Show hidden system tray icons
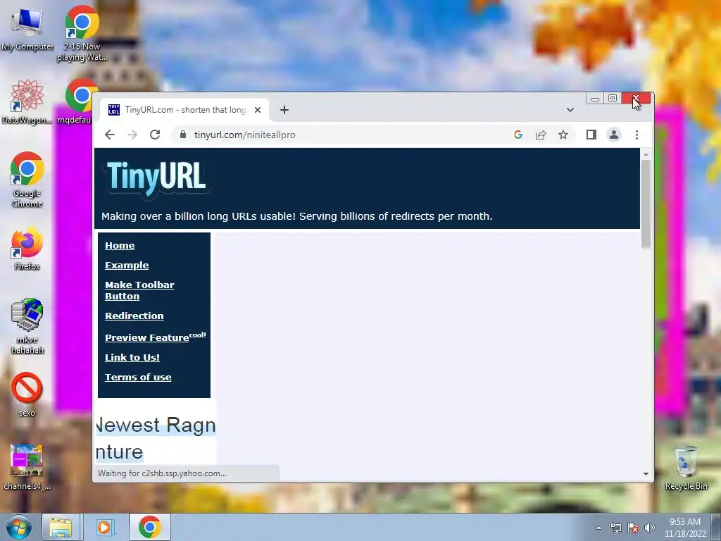The height and width of the screenshot is (541, 721). [598, 528]
